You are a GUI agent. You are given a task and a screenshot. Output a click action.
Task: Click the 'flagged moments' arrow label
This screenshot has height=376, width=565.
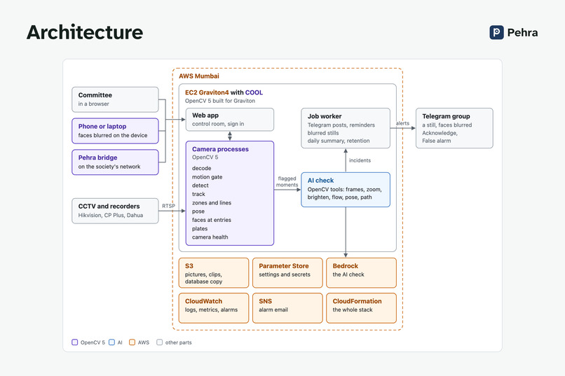[287, 182]
